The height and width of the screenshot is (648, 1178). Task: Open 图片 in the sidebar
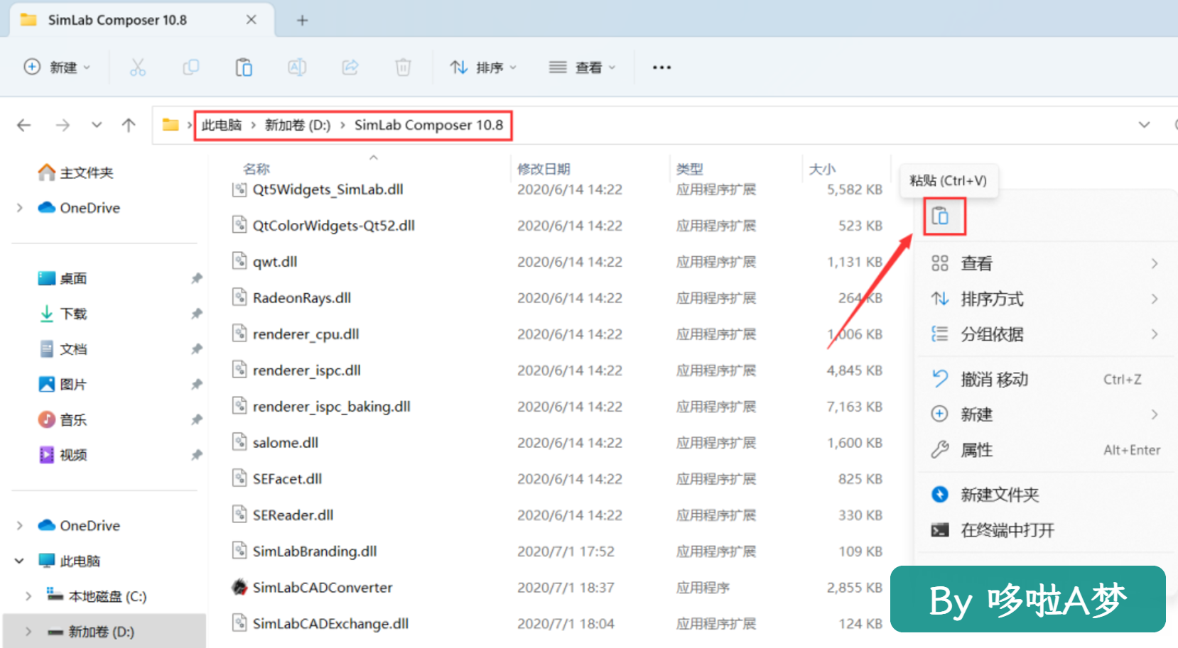click(x=63, y=385)
